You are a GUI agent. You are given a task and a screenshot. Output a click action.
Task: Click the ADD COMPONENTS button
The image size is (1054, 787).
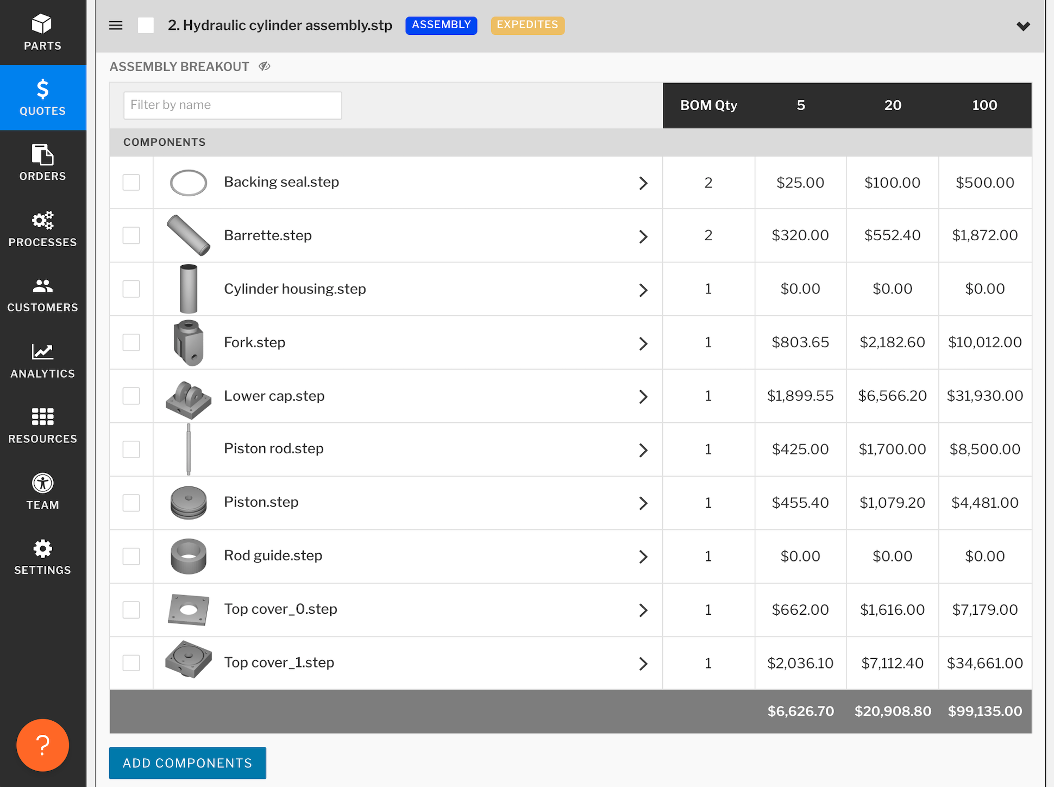187,763
